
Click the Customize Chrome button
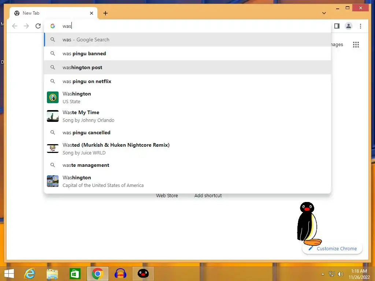pyautogui.click(x=333, y=249)
